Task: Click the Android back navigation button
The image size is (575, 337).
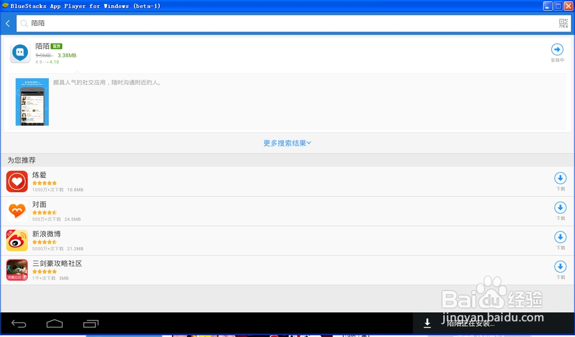Action: (x=19, y=324)
